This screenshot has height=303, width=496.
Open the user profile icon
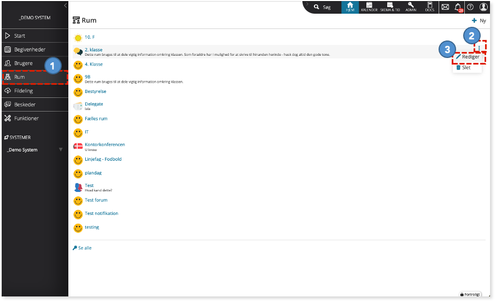483,7
